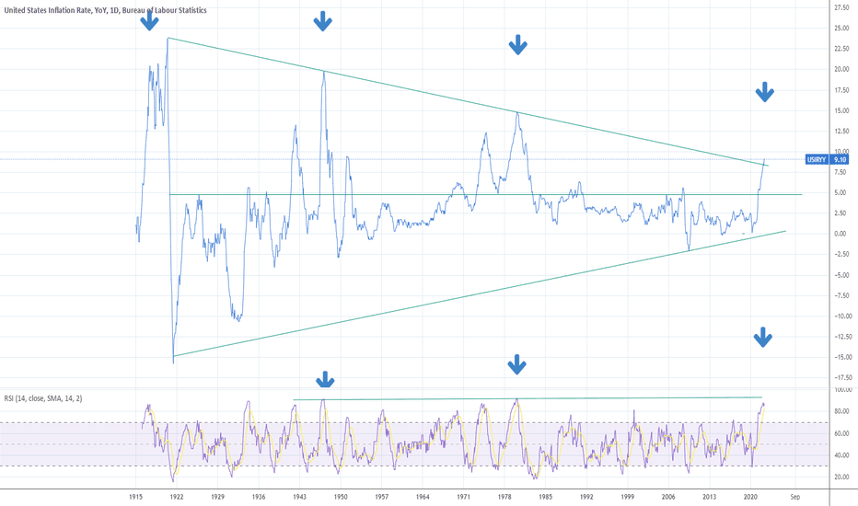This screenshot has width=858, height=506.
Task: Select the RSI (14, close, SMA) indicator legend
Action: point(43,398)
